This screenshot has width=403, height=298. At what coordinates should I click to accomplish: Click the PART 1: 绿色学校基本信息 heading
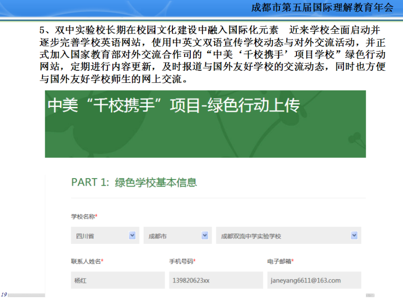point(134,182)
